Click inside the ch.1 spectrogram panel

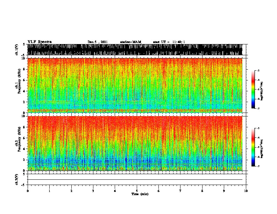135,85
